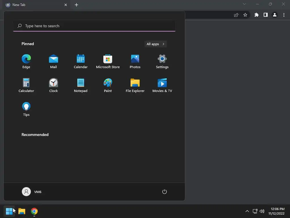This screenshot has width=290, height=218.
Task: Open the Clock app
Action: pos(54,85)
